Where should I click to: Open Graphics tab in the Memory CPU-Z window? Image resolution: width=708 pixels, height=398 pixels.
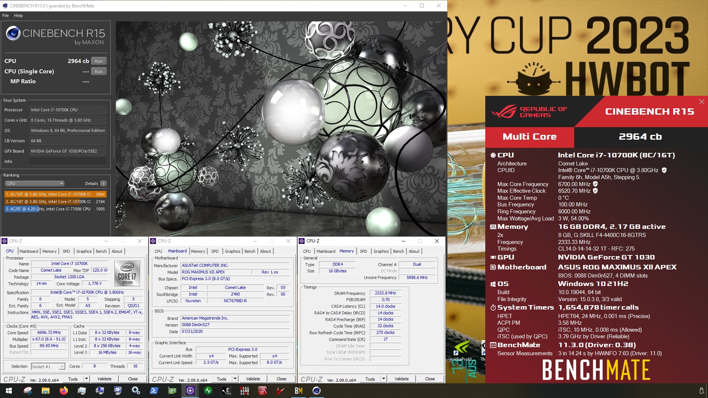[x=381, y=251]
